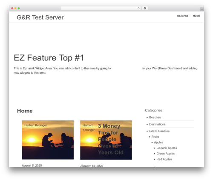The height and width of the screenshot is (180, 213).
Task: Click the yellow minimize window dot
Action: click(15, 9)
